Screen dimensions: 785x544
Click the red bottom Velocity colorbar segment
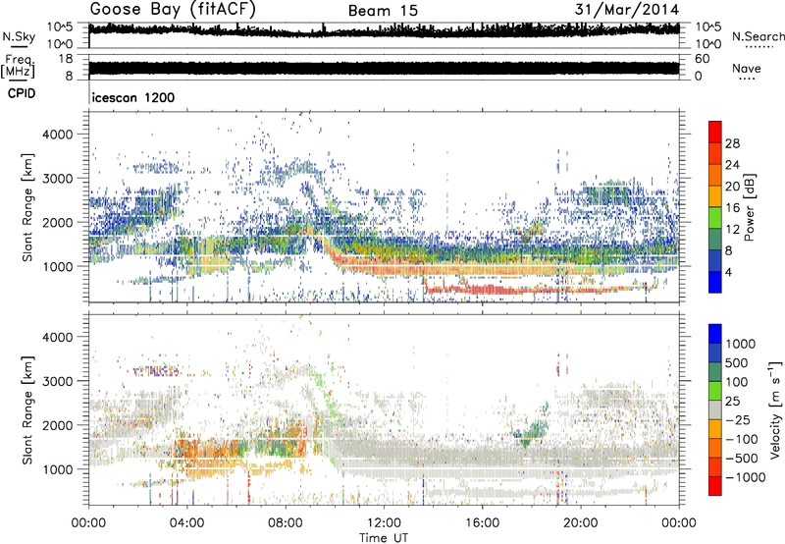[x=715, y=486]
